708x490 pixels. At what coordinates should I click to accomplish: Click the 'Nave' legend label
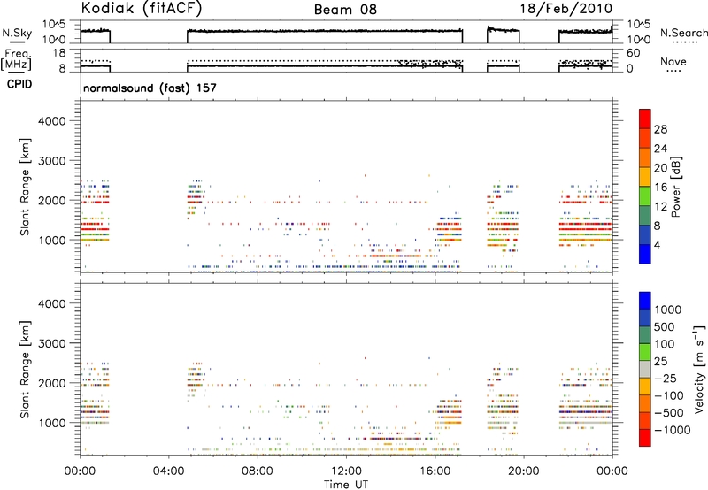click(x=673, y=61)
